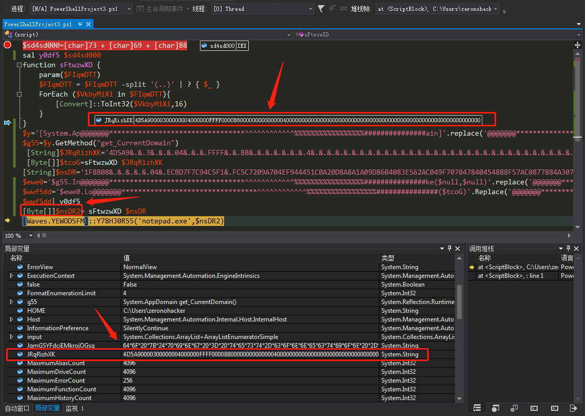The height and width of the screenshot is (416, 585).
Task: Toggle the red breakpoint on first line
Action: pos(7,45)
